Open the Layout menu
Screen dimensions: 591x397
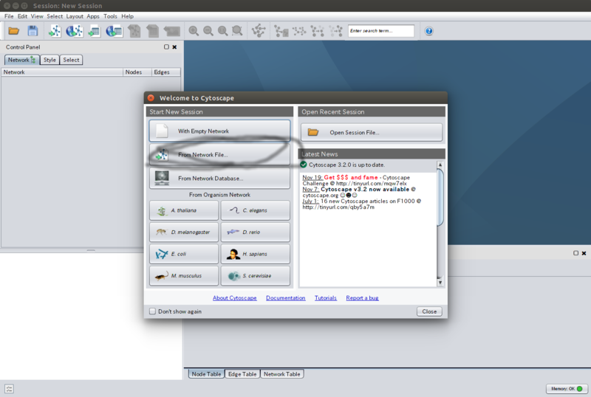click(75, 16)
